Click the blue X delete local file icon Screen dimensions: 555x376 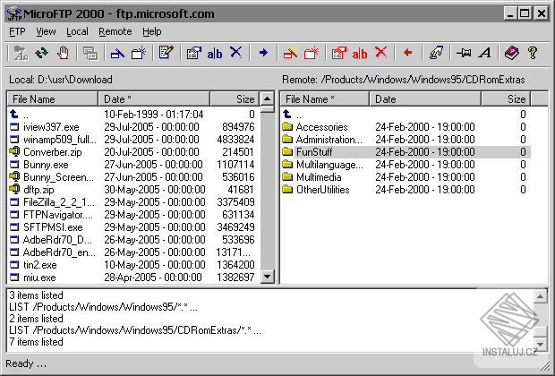point(235,53)
